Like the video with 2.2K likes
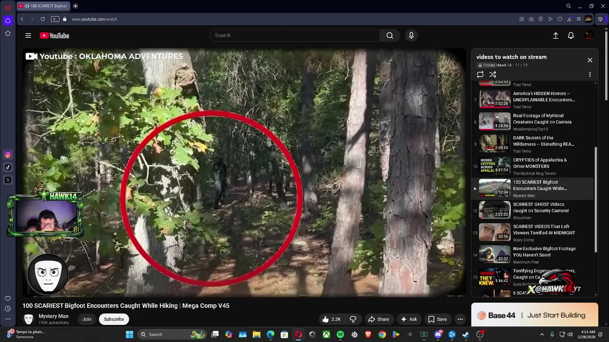Image resolution: width=609 pixels, height=342 pixels. click(x=331, y=319)
